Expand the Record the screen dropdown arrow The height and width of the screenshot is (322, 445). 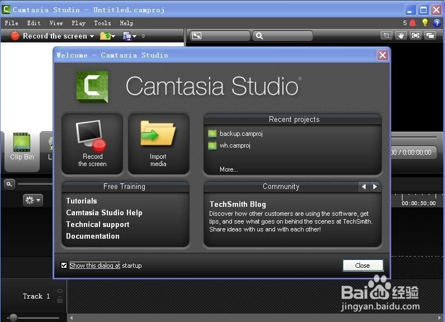92,36
